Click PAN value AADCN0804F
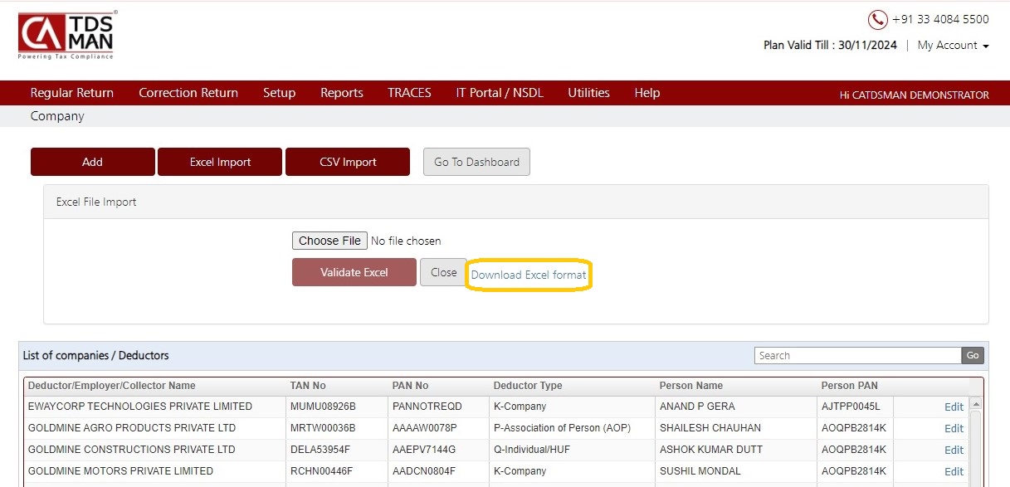The width and height of the screenshot is (1010, 487). pyautogui.click(x=423, y=471)
